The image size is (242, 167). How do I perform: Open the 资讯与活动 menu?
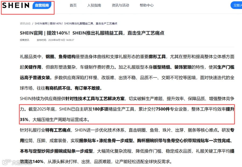tap(120, 5)
